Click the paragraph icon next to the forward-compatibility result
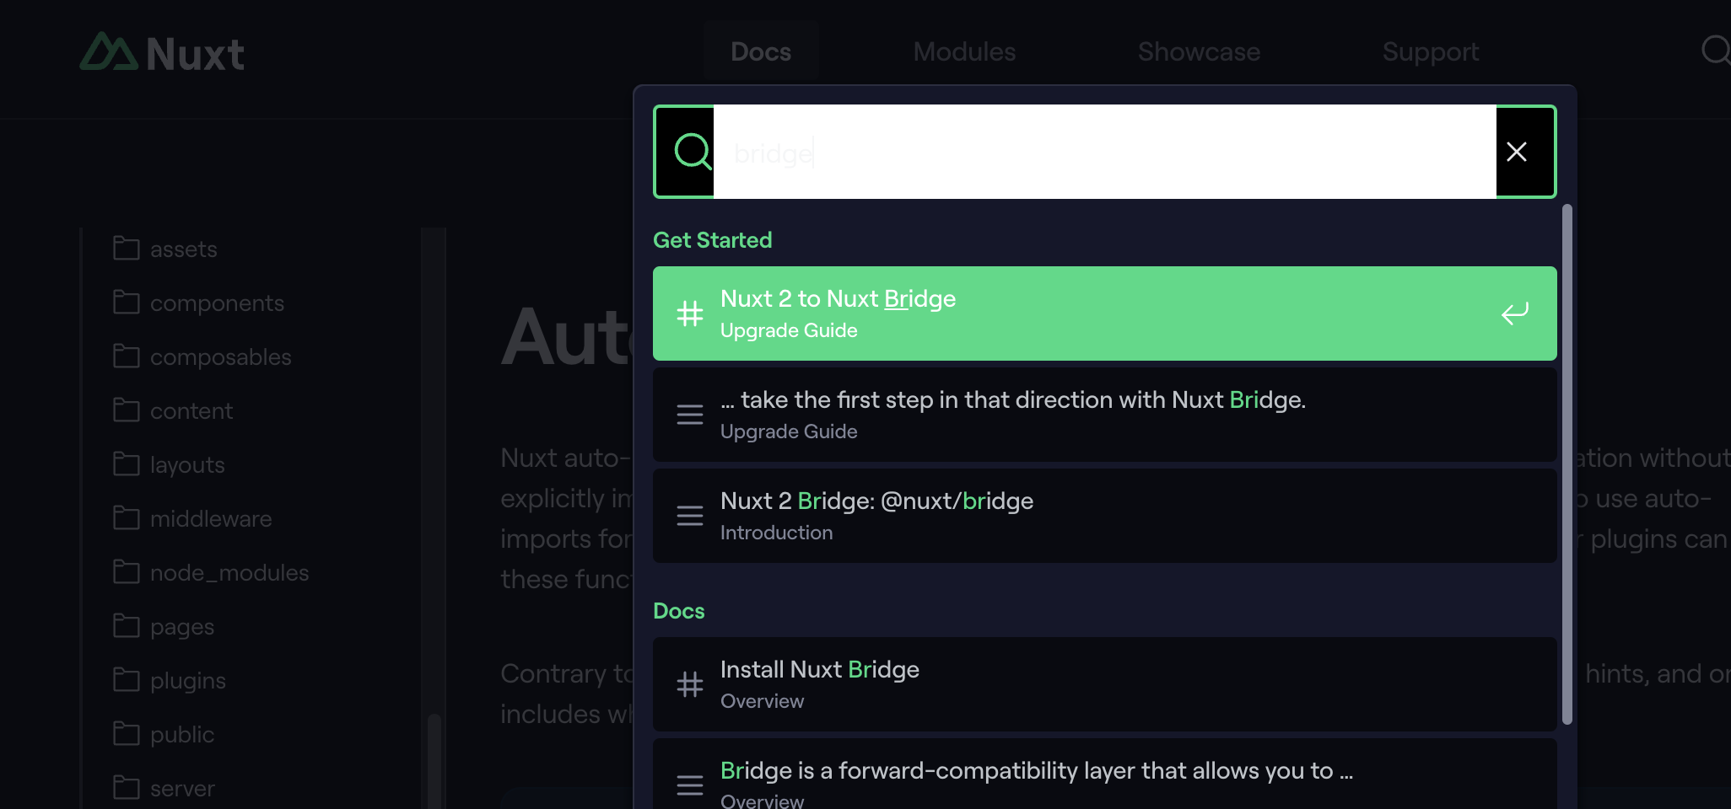 coord(690,785)
